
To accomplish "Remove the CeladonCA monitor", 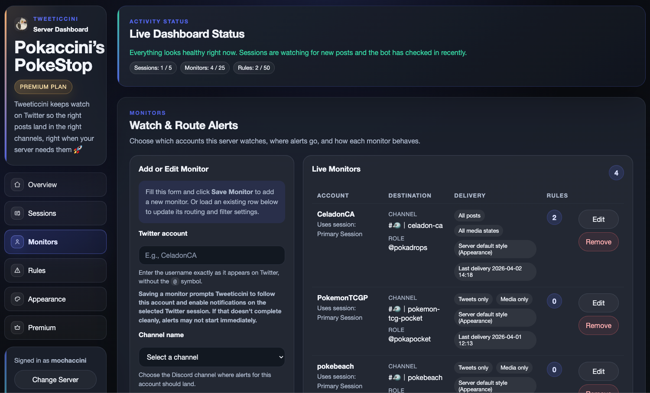I will pyautogui.click(x=598, y=242).
